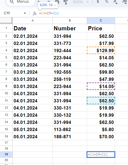Click the Number header cell B1
Screen dimensions: 128x165
(70, 28)
